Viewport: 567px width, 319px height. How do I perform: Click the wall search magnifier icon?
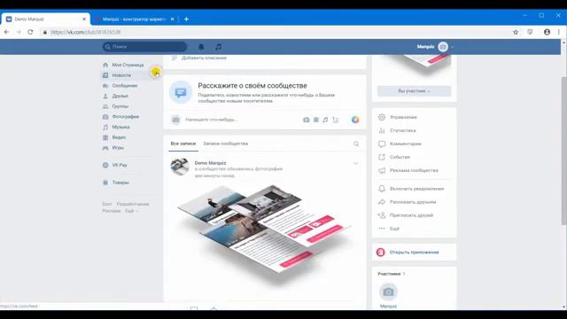[356, 144]
